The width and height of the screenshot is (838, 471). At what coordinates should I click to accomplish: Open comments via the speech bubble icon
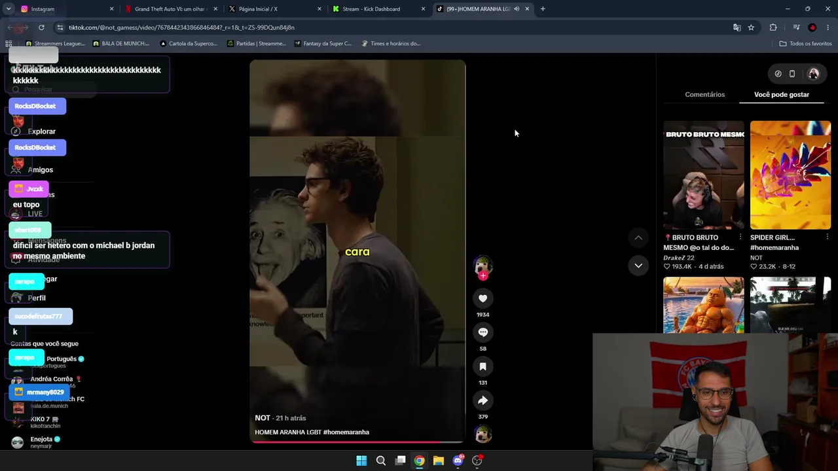[483, 332]
